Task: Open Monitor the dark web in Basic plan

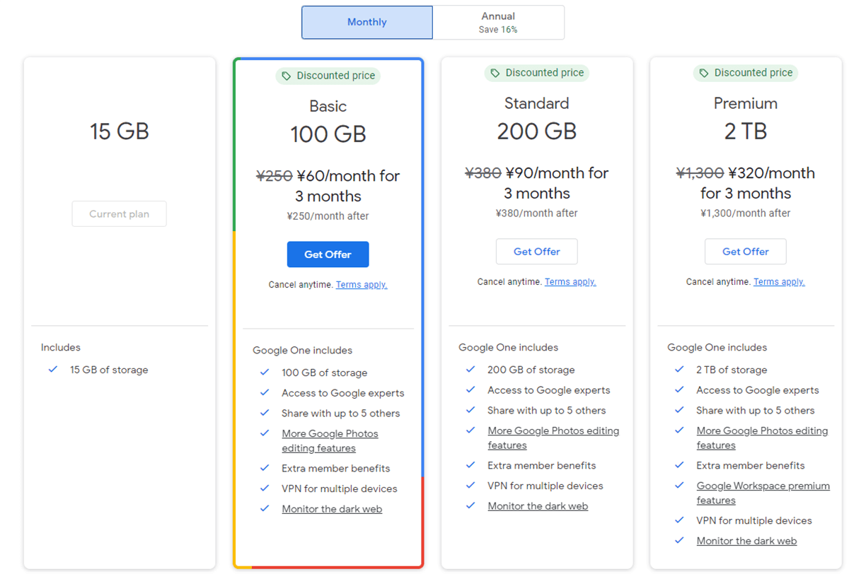Action: (332, 509)
